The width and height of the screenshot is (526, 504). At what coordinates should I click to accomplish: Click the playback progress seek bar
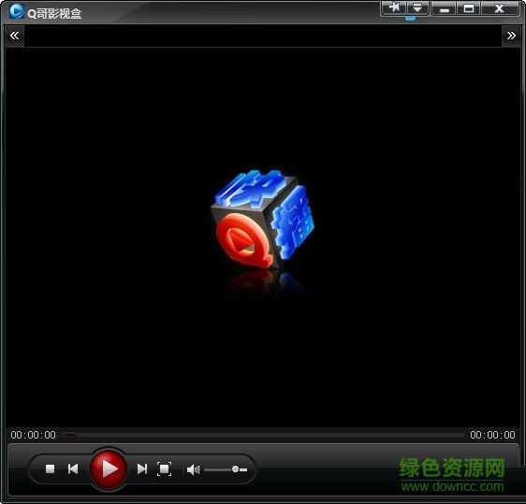point(263,435)
